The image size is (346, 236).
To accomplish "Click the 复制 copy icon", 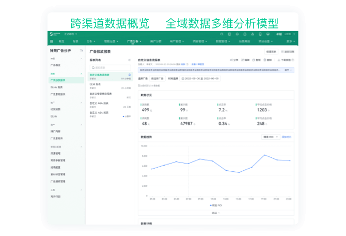I will 254,60.
